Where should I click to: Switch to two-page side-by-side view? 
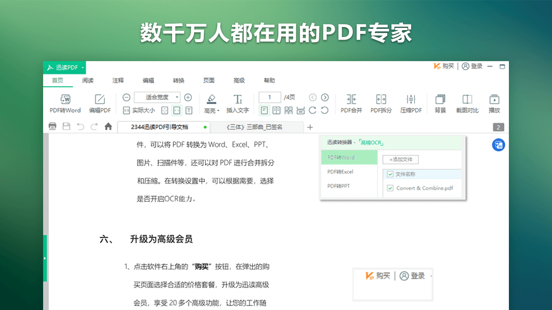(276, 111)
